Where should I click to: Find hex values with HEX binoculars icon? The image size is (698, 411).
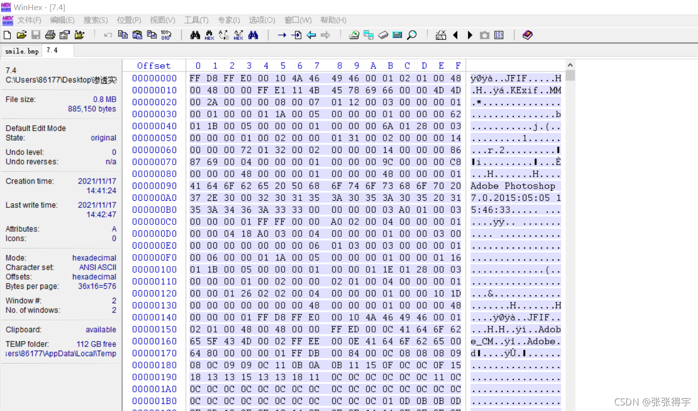209,35
